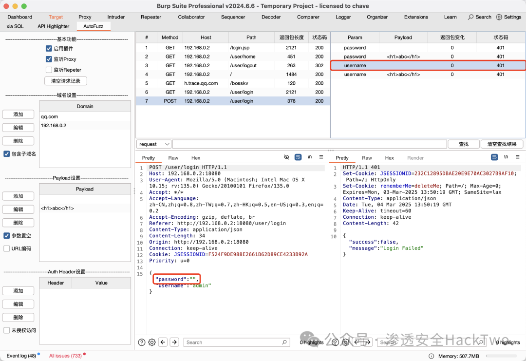This screenshot has height=361, width=526.
Task: Select row 3 GET /user/logout
Action: click(x=233, y=65)
